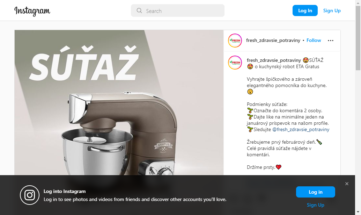The width and height of the screenshot is (361, 215).
Task: Open the @fresh_zdravsie_potraviny mention link
Action: 301,129
